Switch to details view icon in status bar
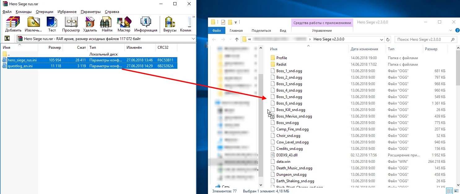Image resolution: width=460 pixels, height=194 pixels. tap(450, 191)
